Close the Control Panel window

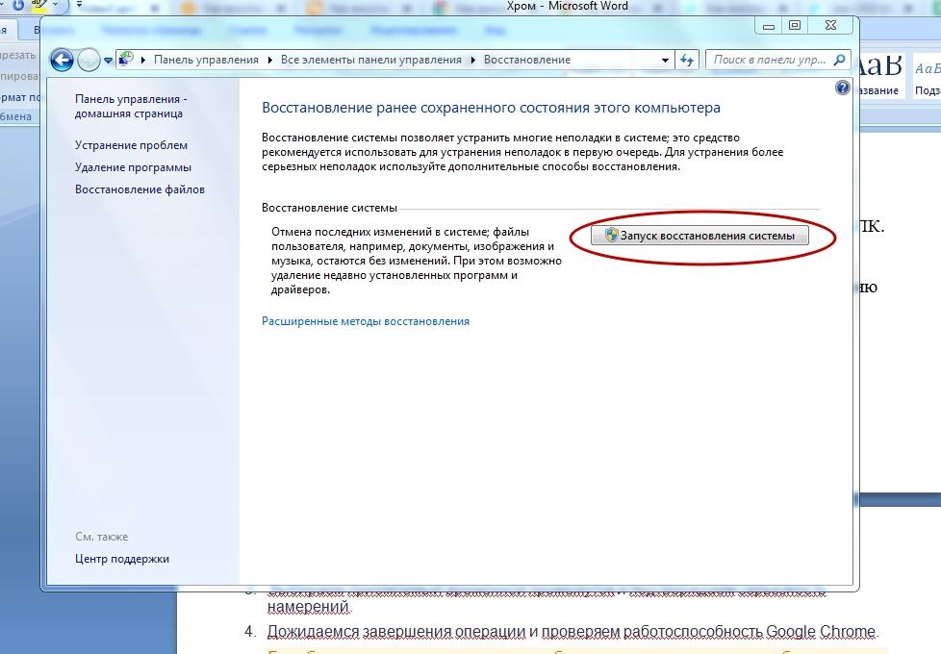(x=830, y=25)
